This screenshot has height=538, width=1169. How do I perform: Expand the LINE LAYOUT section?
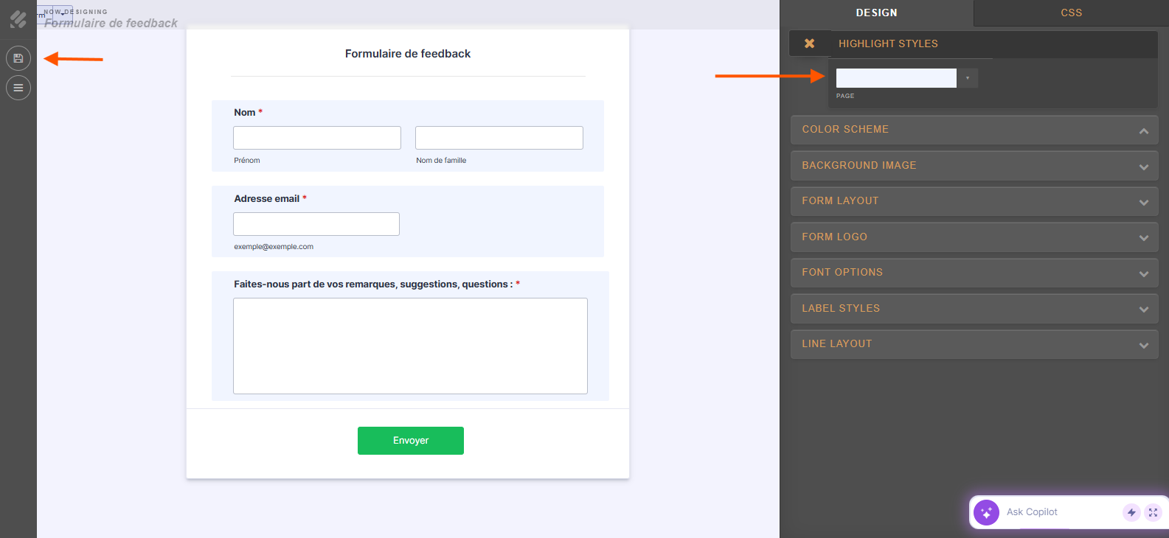point(974,344)
